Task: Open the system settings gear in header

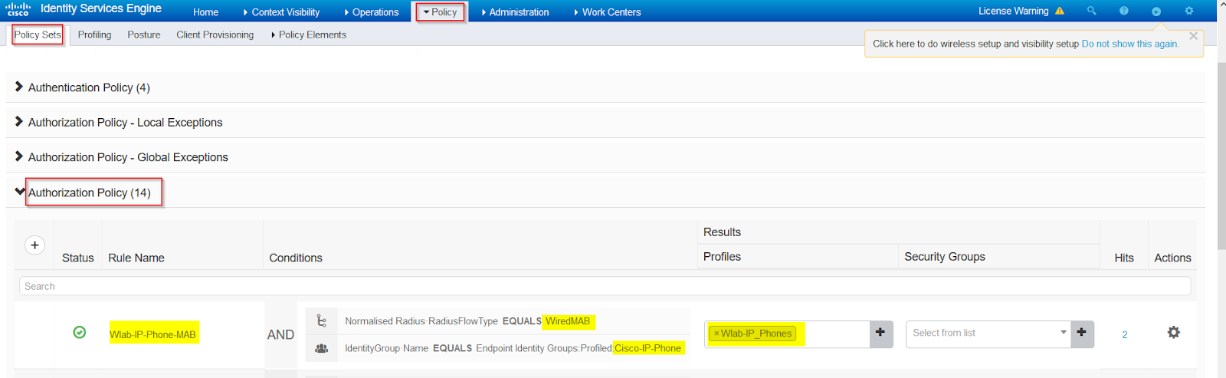Action: pos(1189,11)
